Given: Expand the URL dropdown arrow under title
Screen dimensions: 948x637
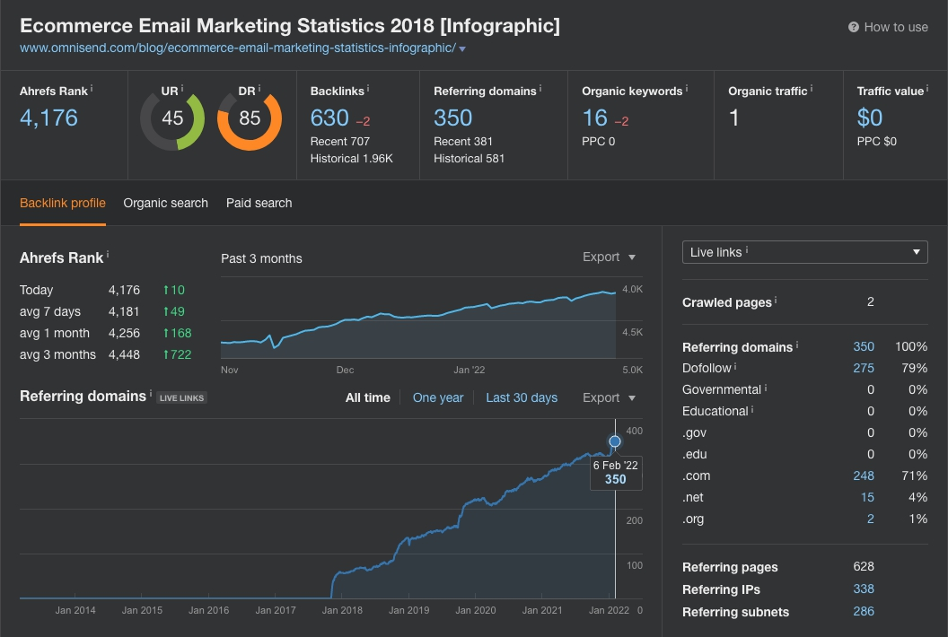Looking at the screenshot, I should click(x=462, y=48).
